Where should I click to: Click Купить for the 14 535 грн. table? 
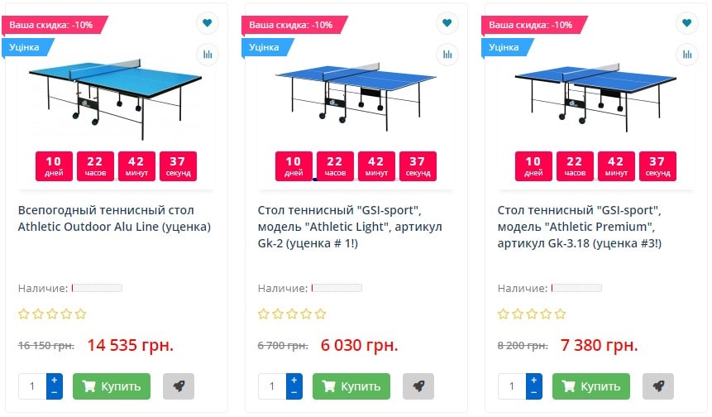coord(112,386)
